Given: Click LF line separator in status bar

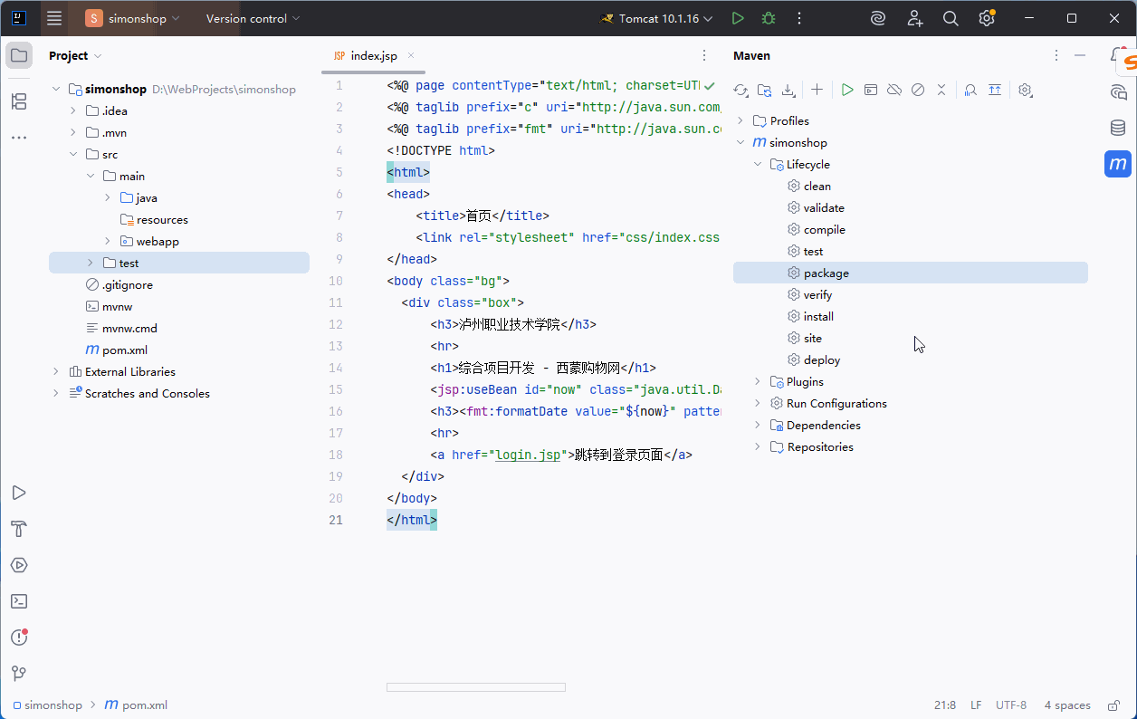Looking at the screenshot, I should 976,705.
